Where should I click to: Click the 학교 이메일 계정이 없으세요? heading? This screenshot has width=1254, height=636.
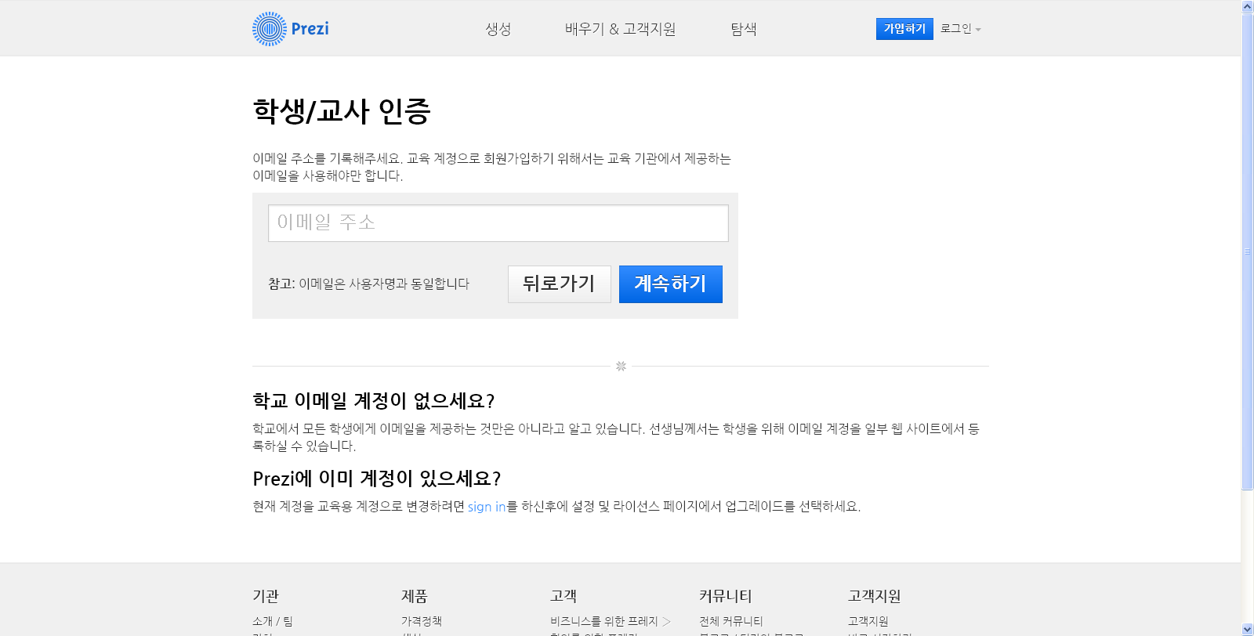coord(374,401)
